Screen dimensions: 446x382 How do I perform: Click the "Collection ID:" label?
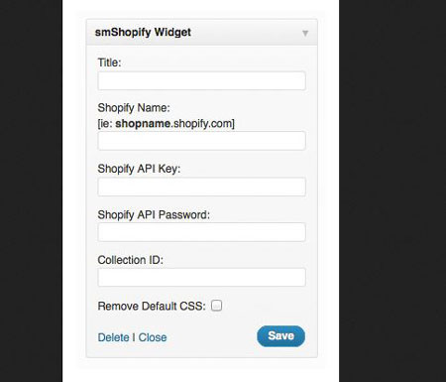click(131, 260)
